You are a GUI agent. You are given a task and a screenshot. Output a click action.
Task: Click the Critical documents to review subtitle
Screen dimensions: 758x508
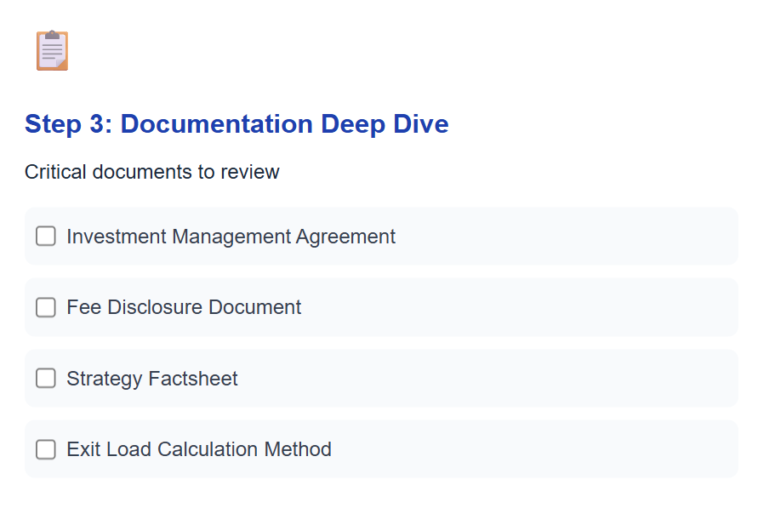pyautogui.click(x=151, y=171)
